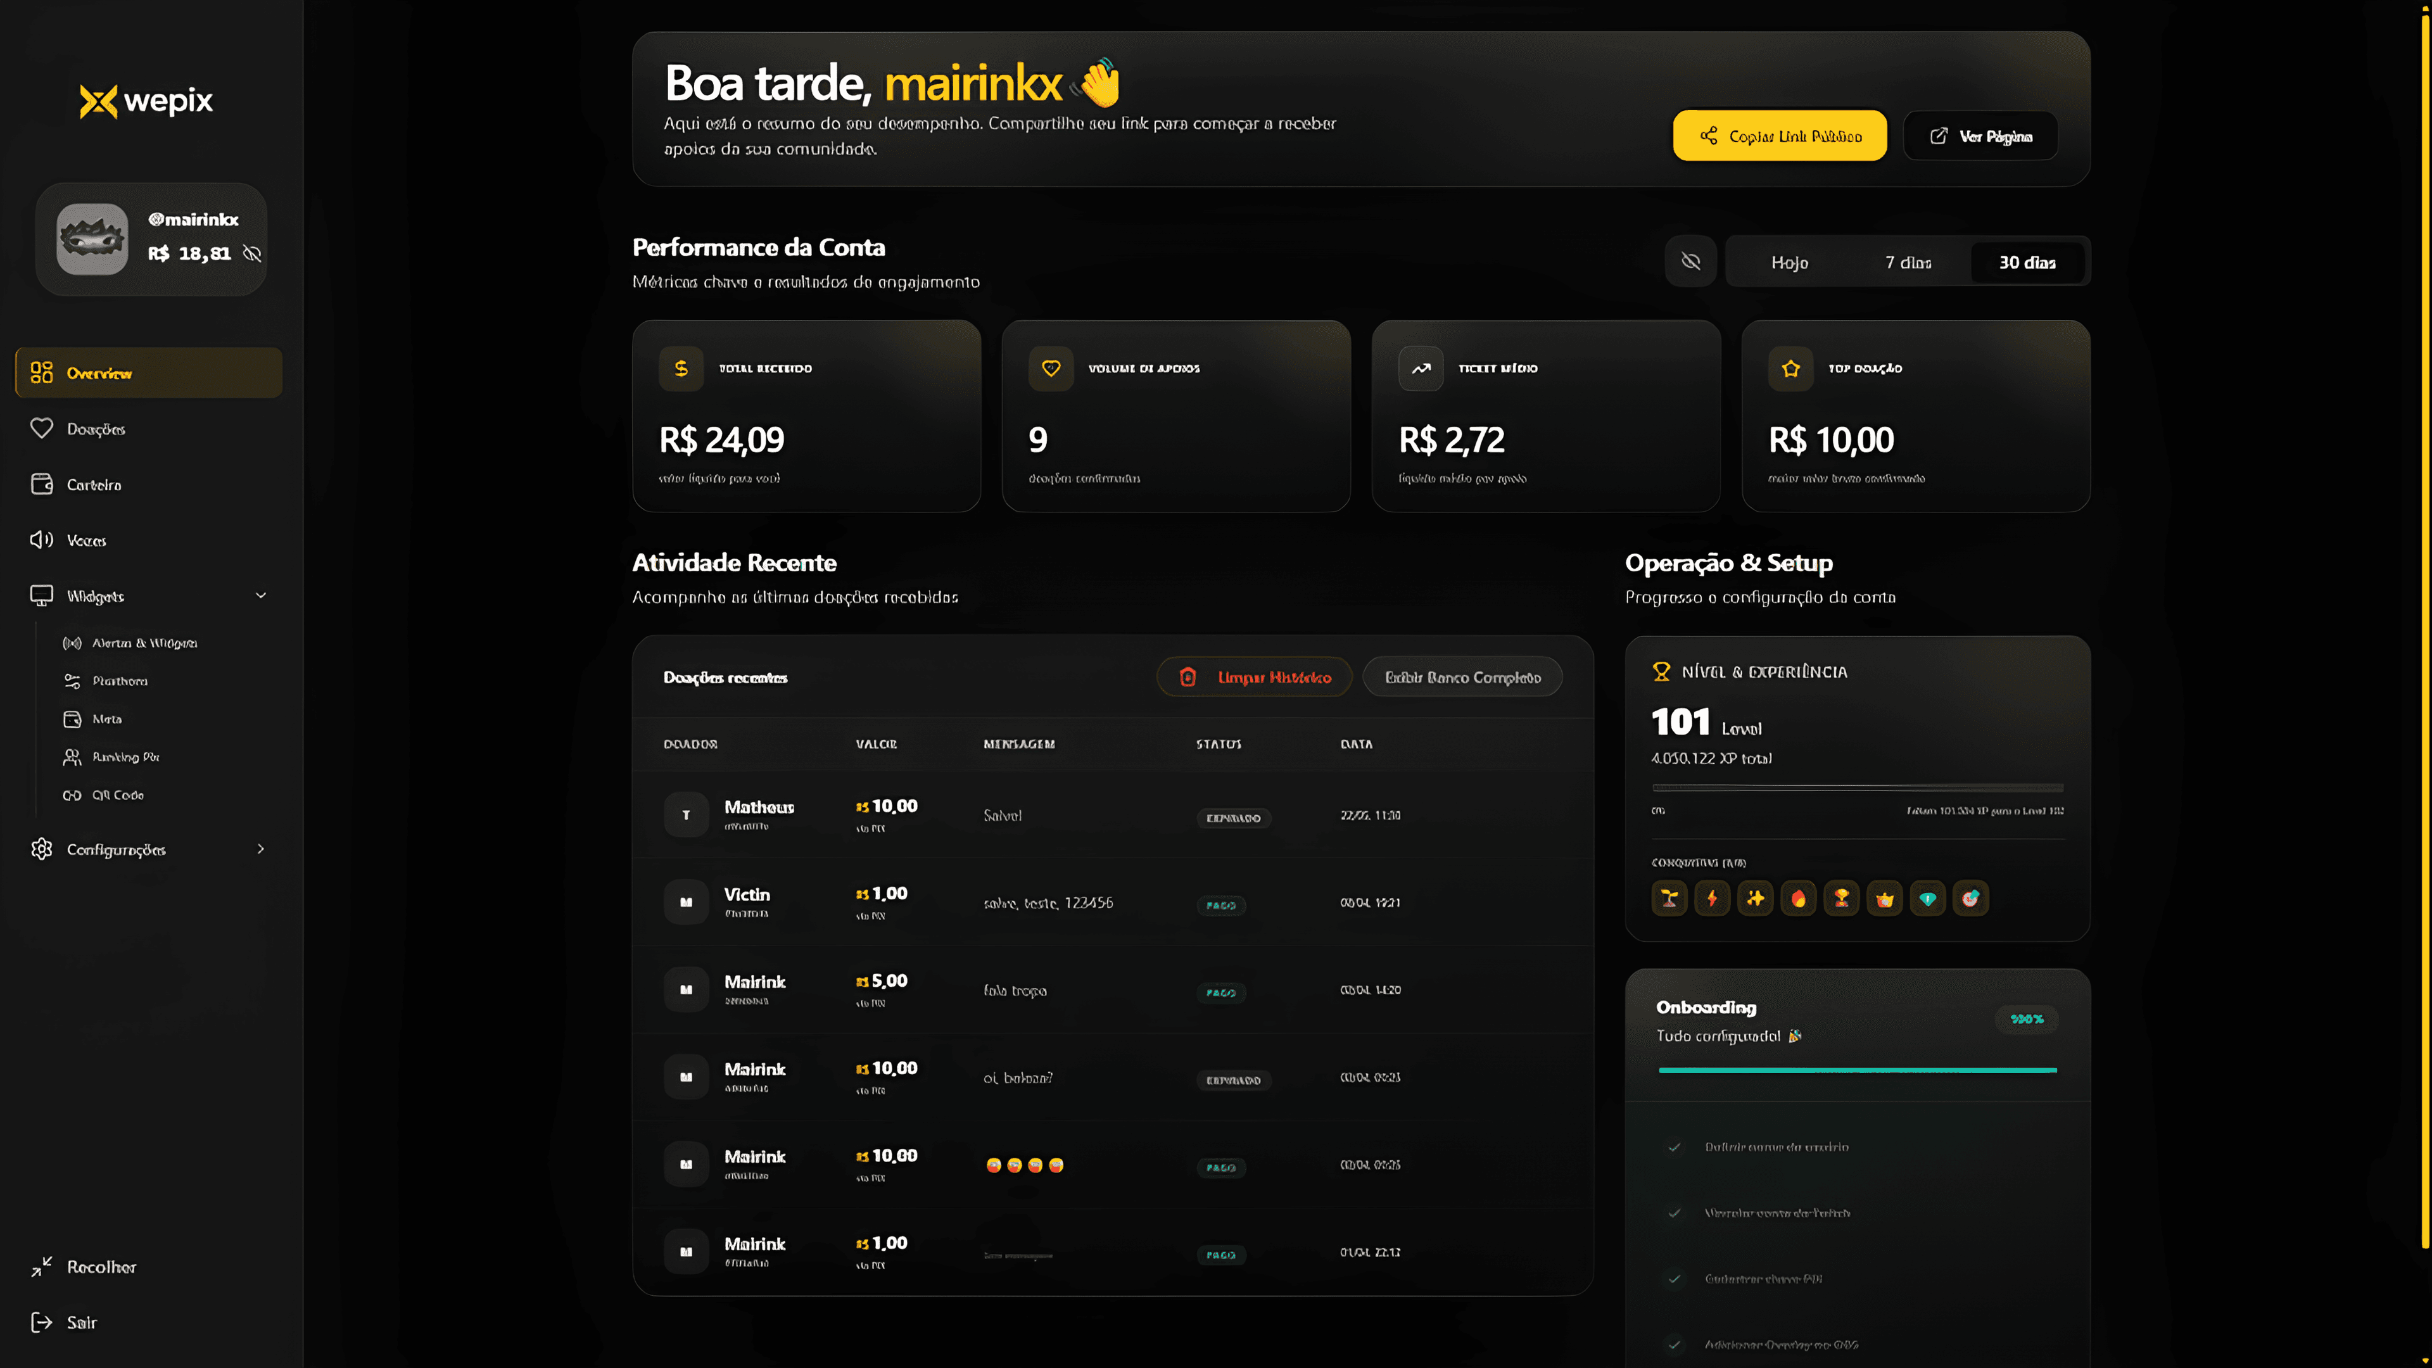Open Ranking Pix sub-item in Widgets
The image size is (2432, 1368).
(x=111, y=757)
